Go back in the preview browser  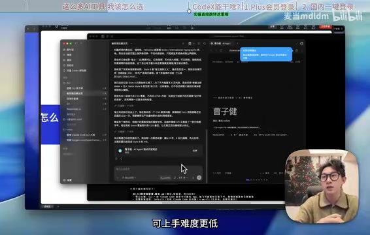(x=211, y=50)
